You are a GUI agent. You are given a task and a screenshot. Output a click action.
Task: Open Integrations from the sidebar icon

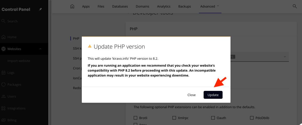pyautogui.click(x=4, y=108)
